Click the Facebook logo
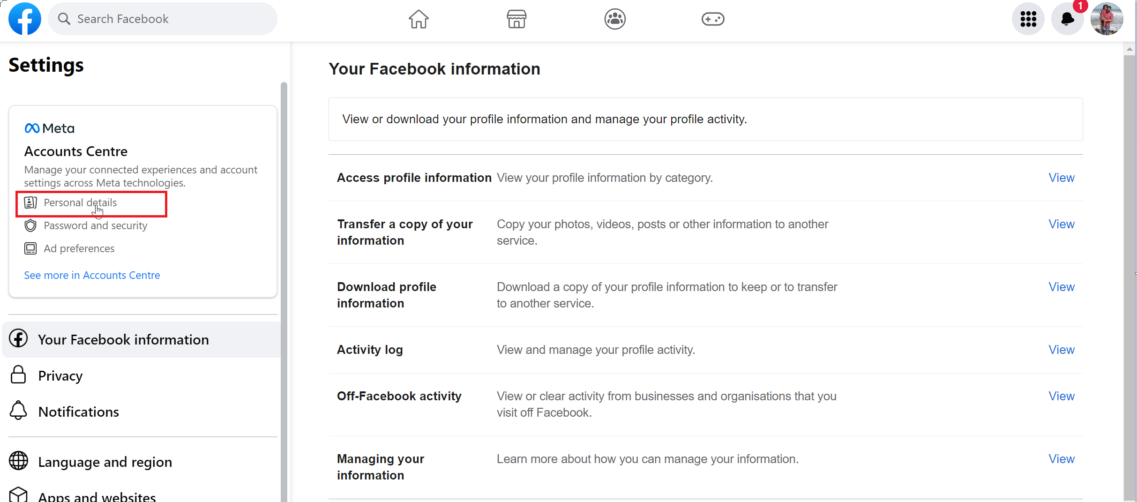 click(x=24, y=19)
